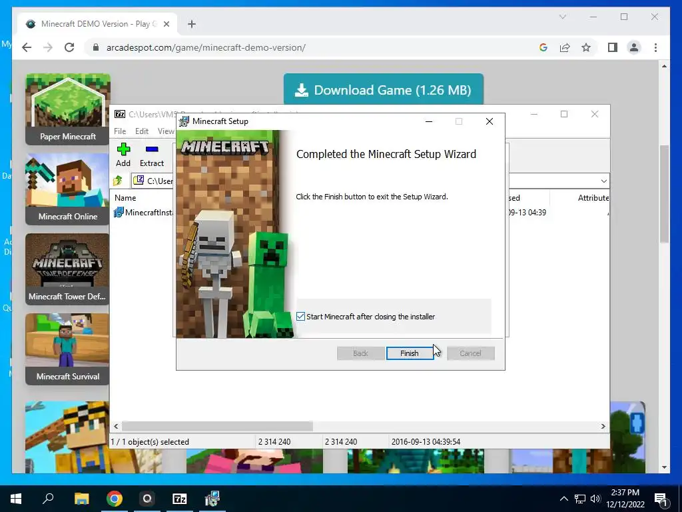
Task: Open the network tray icon
Action: pyautogui.click(x=580, y=499)
